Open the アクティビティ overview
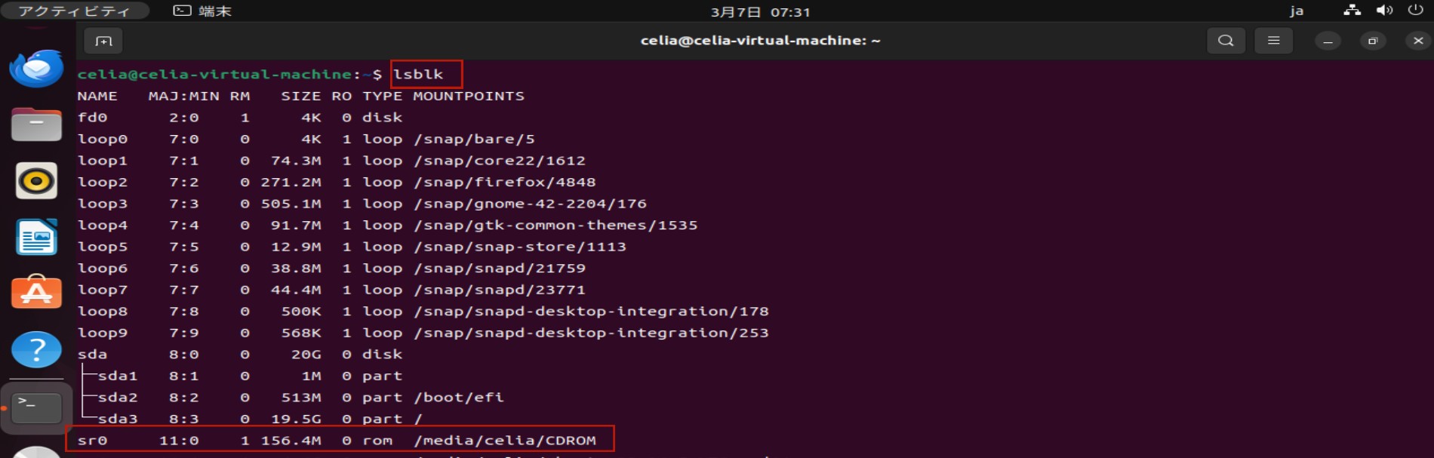 click(74, 11)
